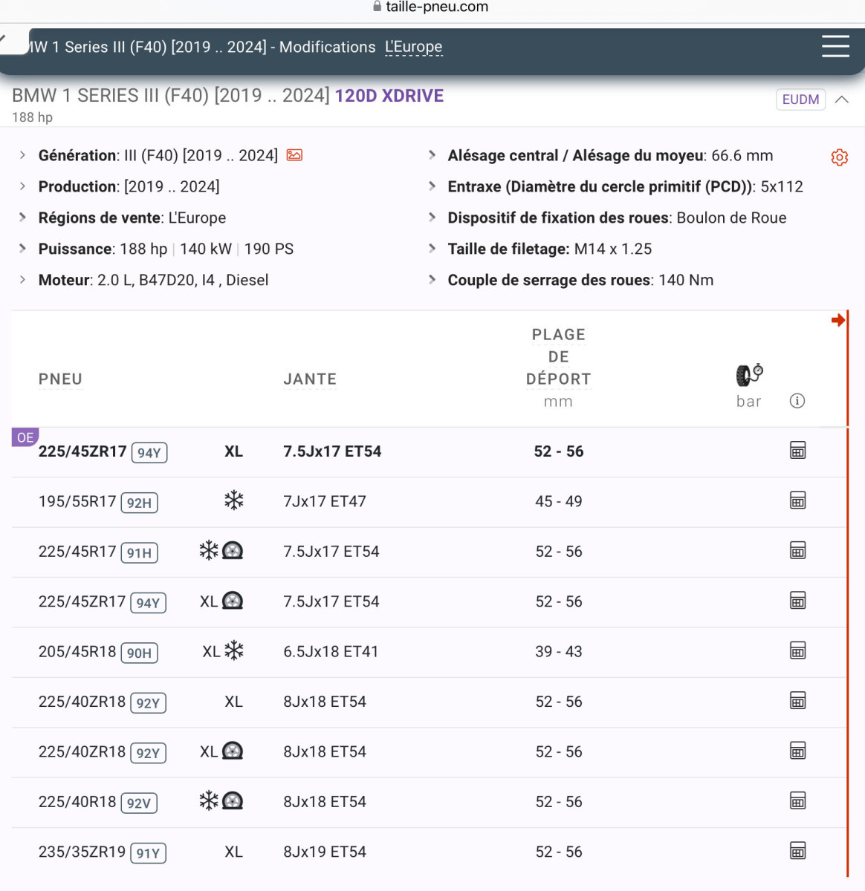Open calculator for 235/35ZR19 row
Screen dimensions: 865x891
(x=798, y=851)
